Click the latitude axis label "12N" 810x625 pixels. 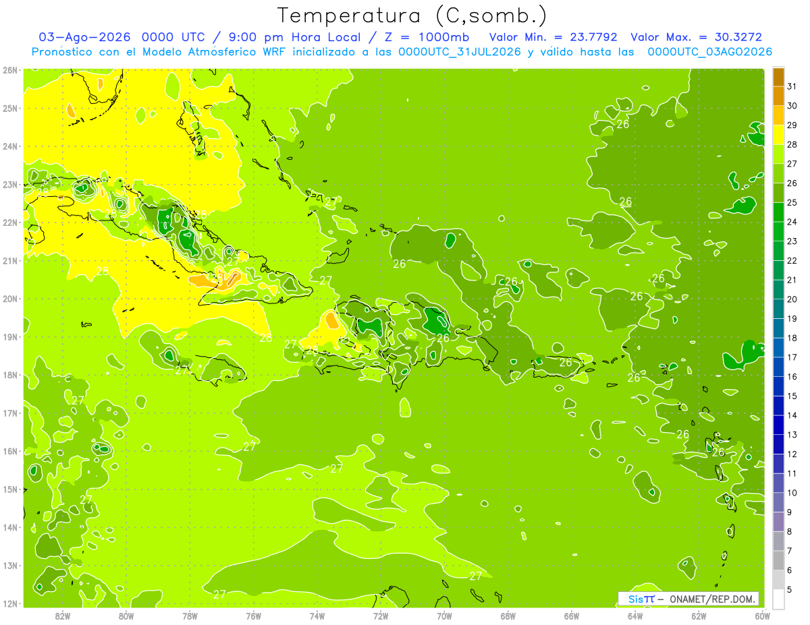pyautogui.click(x=10, y=603)
